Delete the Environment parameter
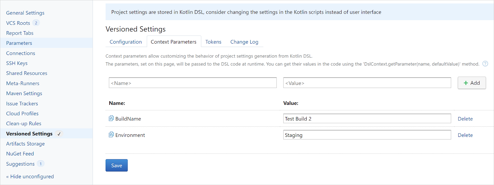This screenshot has width=494, height=185. click(465, 135)
